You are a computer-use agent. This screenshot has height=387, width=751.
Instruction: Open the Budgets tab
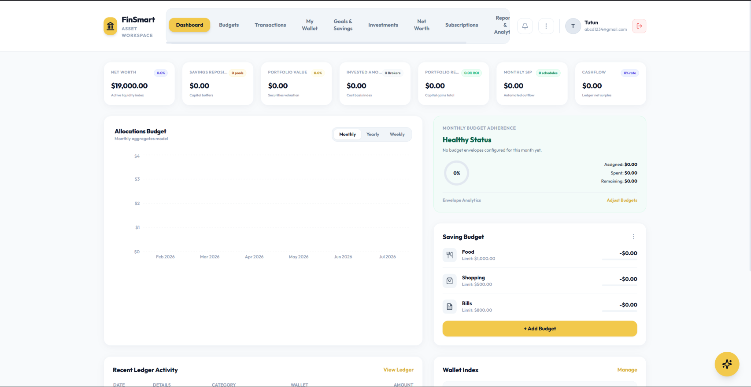[229, 25]
